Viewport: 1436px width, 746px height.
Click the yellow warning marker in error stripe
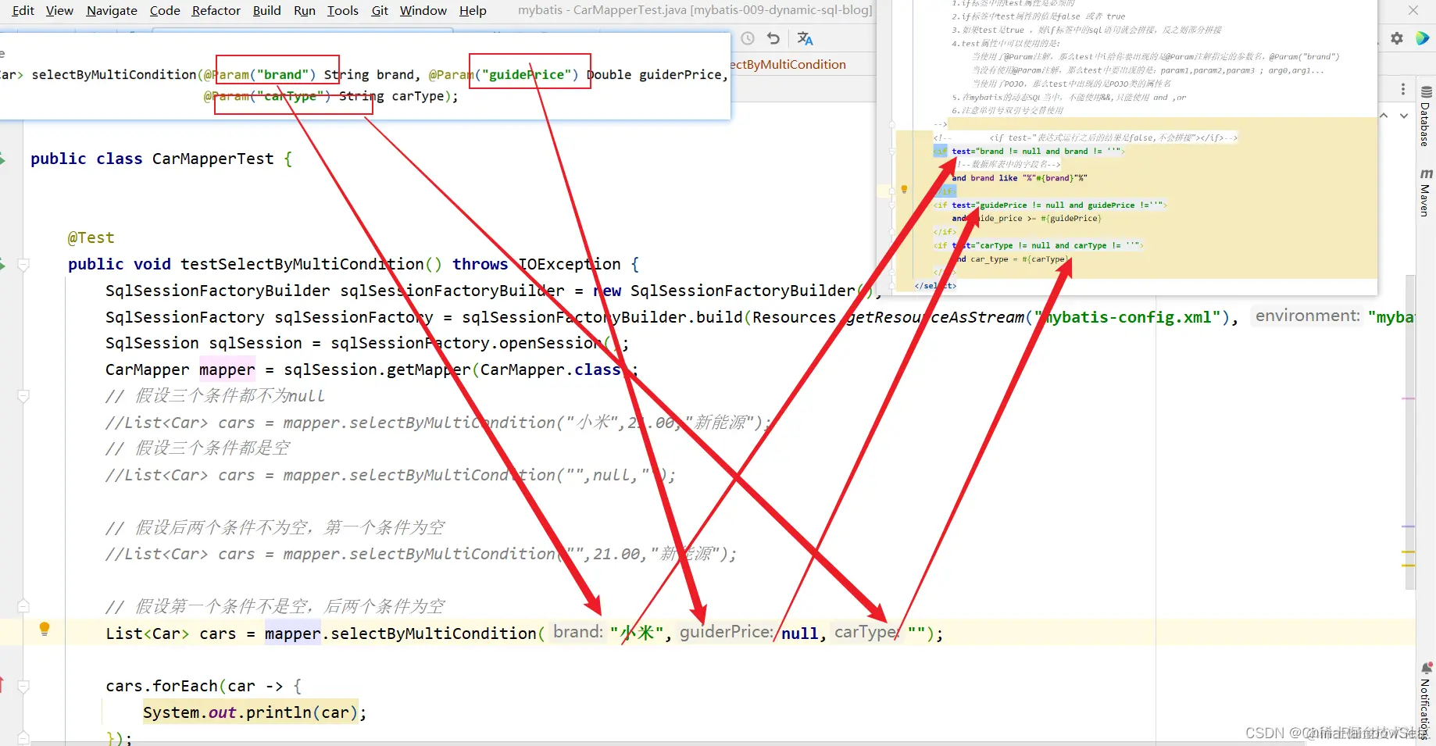[x=1409, y=553]
